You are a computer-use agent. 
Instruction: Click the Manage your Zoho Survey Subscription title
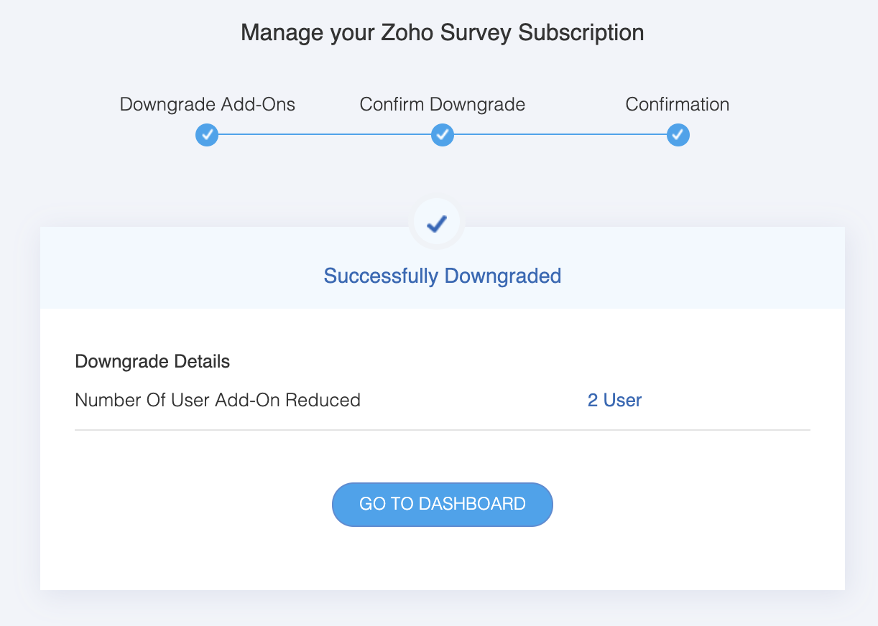443,32
